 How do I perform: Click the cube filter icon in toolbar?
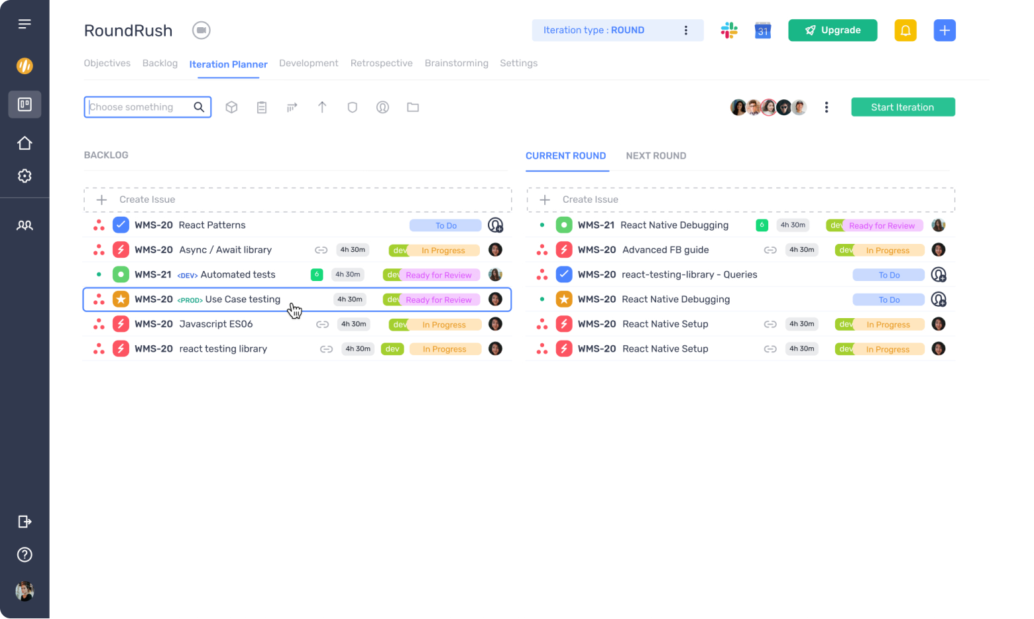pyautogui.click(x=231, y=107)
